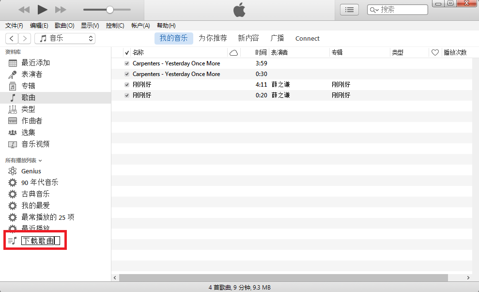The width and height of the screenshot is (479, 292).
Task: Click the search magnifier icon
Action: (373, 10)
